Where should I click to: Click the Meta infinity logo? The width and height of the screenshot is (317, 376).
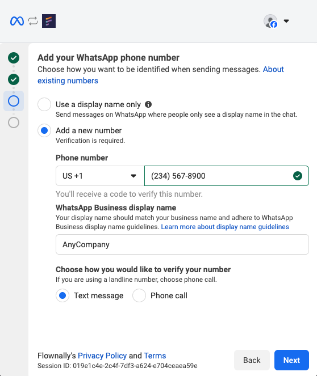click(17, 21)
